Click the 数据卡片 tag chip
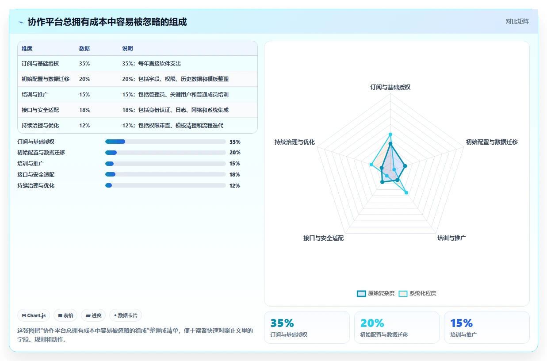Screen dimensions: 547x361 (x=126, y=315)
